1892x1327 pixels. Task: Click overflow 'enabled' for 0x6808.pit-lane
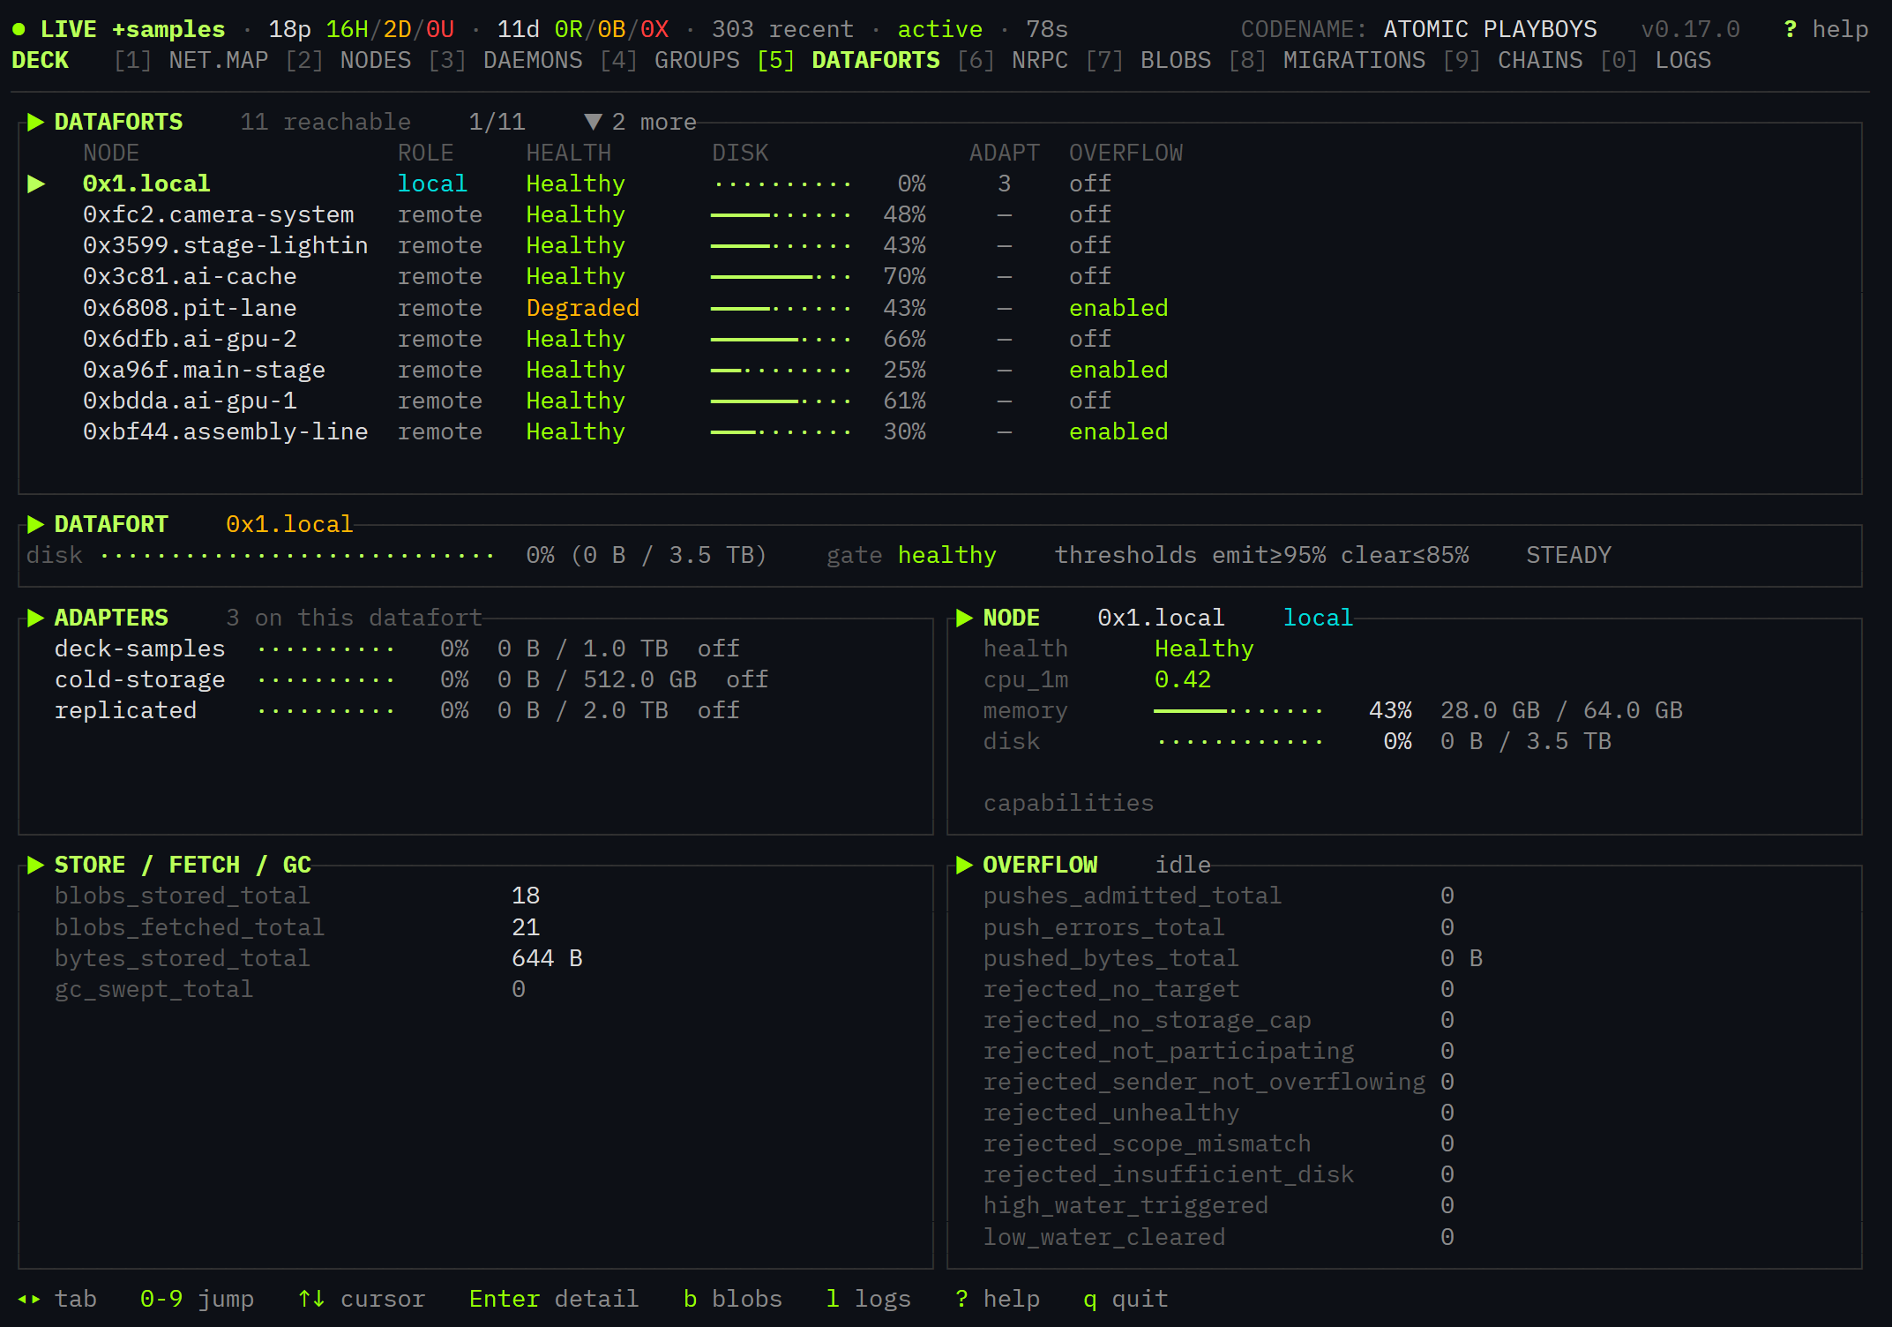click(x=1118, y=308)
